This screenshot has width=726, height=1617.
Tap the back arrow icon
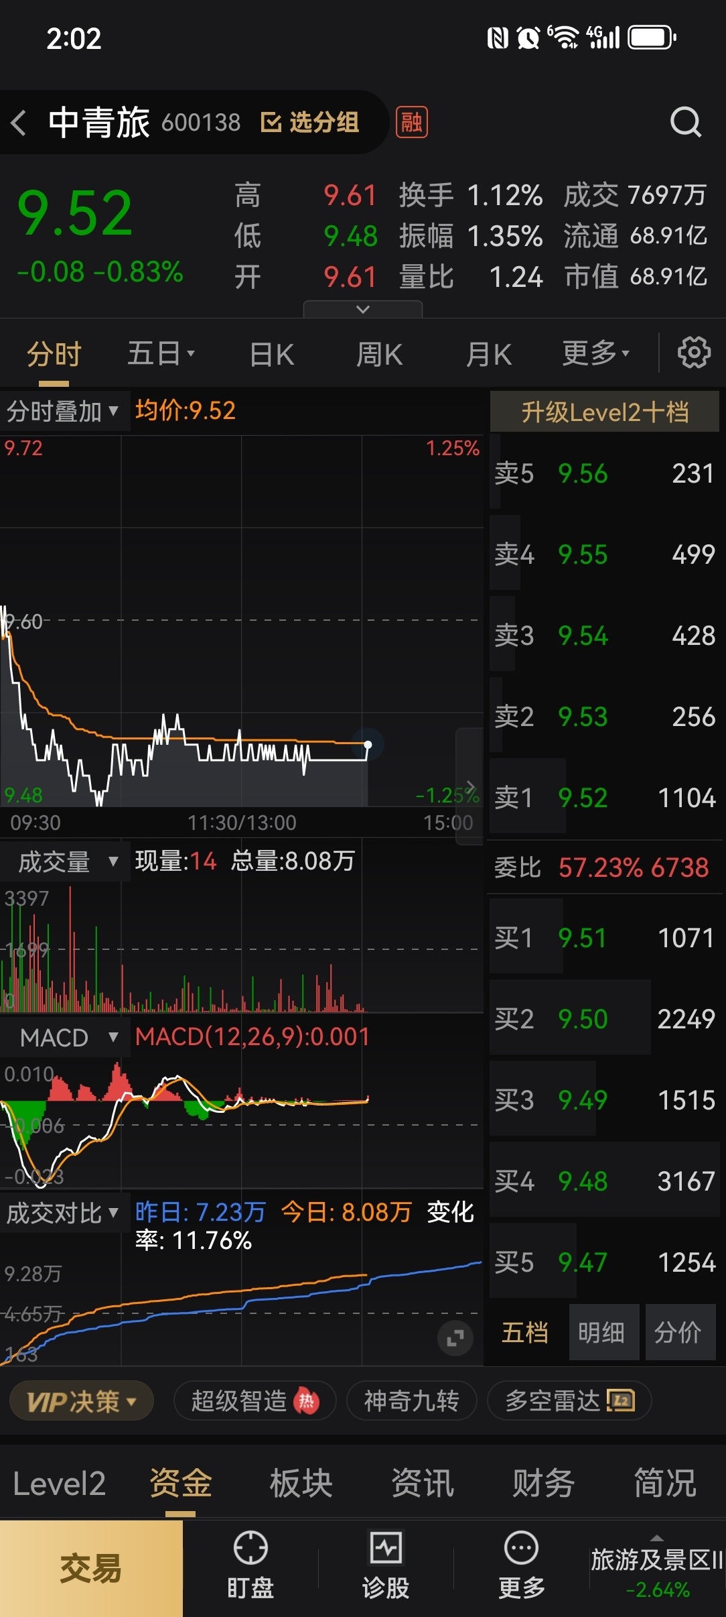[x=19, y=123]
